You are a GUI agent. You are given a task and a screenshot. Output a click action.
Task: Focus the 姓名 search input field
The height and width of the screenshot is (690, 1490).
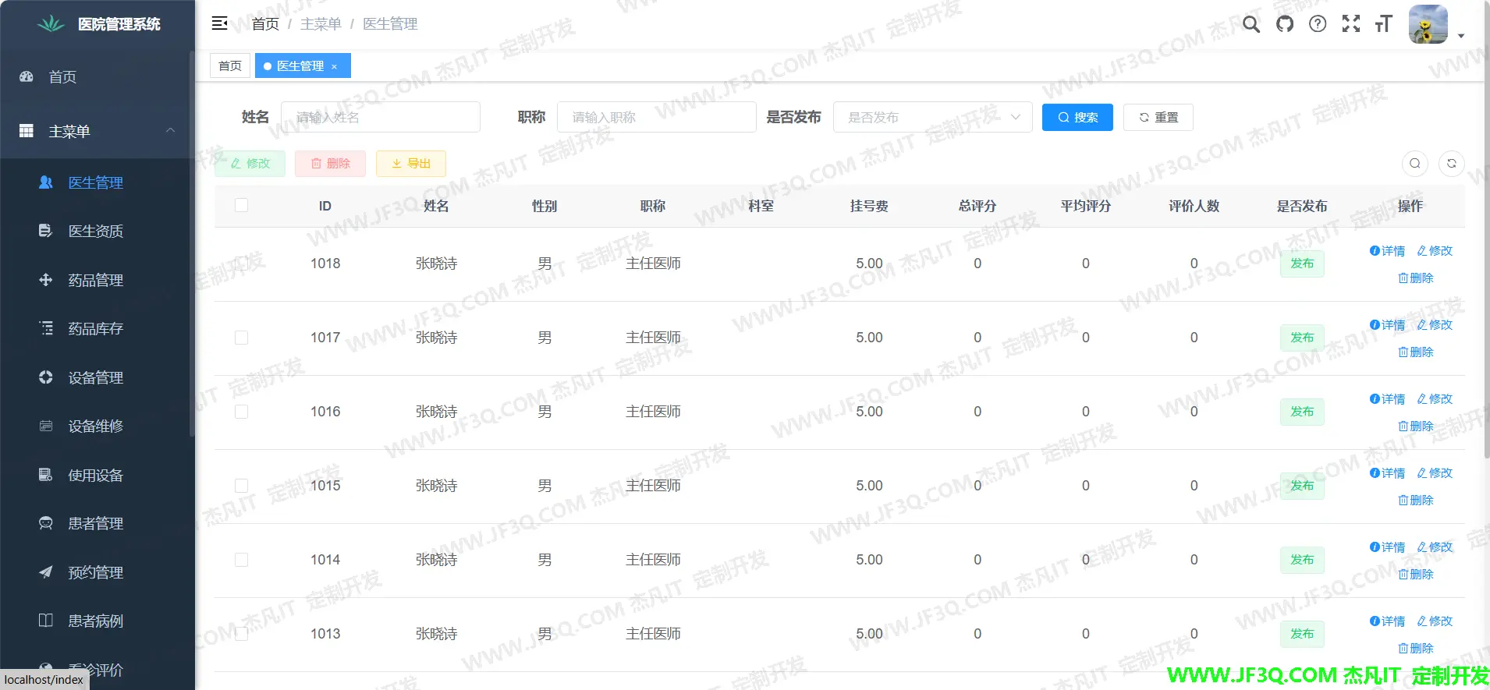click(x=381, y=117)
